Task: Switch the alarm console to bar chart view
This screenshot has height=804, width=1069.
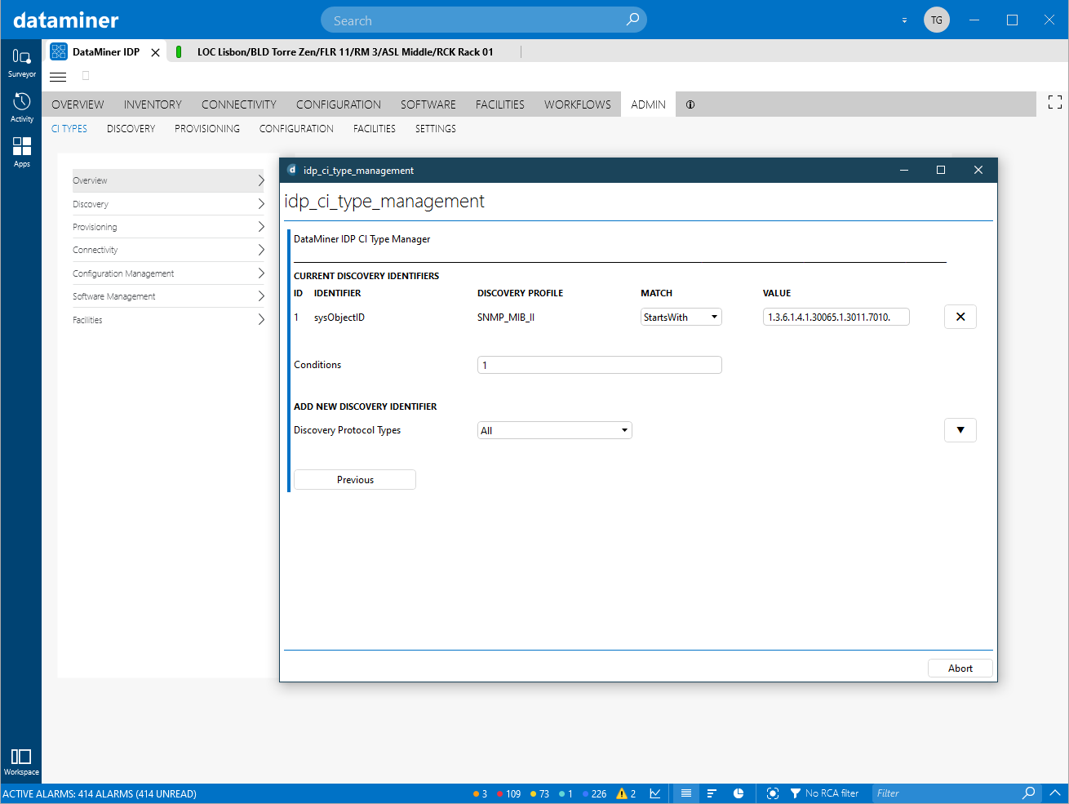Action: (x=712, y=793)
